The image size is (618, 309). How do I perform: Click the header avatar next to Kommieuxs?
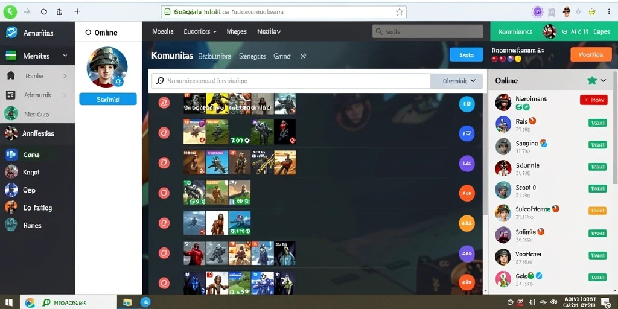pyautogui.click(x=549, y=31)
